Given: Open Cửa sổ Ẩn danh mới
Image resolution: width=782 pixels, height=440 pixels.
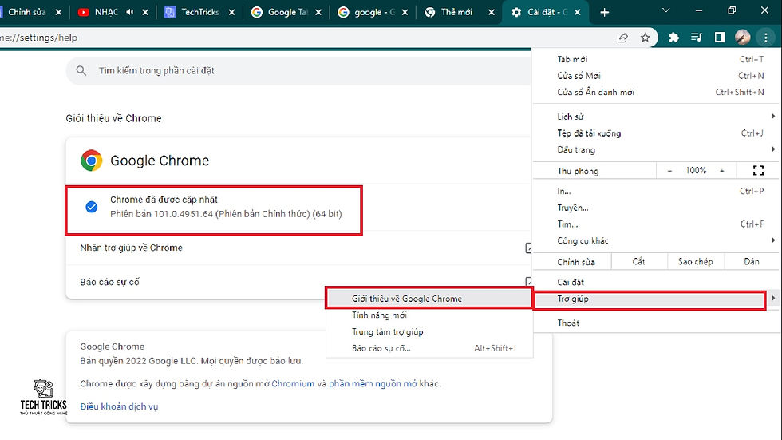Looking at the screenshot, I should click(x=656, y=93).
